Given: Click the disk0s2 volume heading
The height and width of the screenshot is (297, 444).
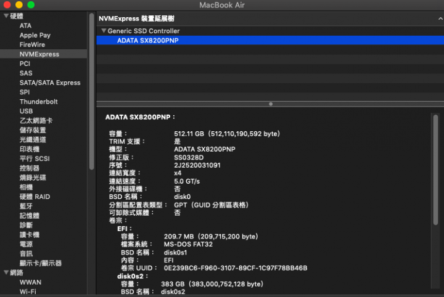Looking at the screenshot, I should pos(133,276).
